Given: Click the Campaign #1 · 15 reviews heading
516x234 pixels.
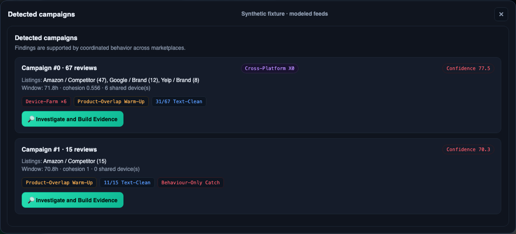Looking at the screenshot, I should (59, 149).
